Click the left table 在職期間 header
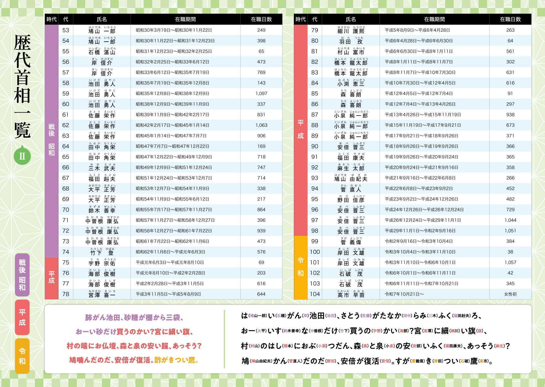This screenshot has height=387, width=545. 185,19
